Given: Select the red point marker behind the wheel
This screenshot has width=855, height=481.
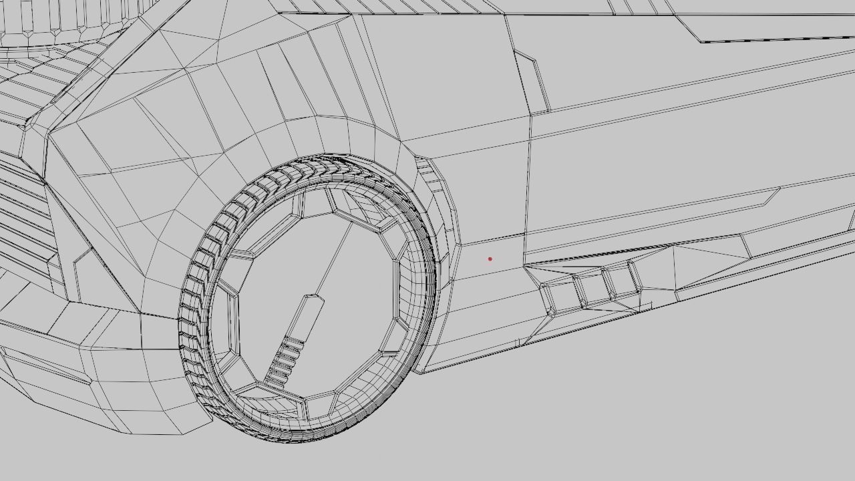Looking at the screenshot, I should coord(490,259).
